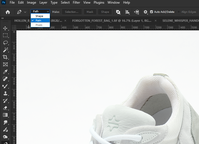Select the Move tool
The height and width of the screenshot is (144, 199).
(5, 28)
